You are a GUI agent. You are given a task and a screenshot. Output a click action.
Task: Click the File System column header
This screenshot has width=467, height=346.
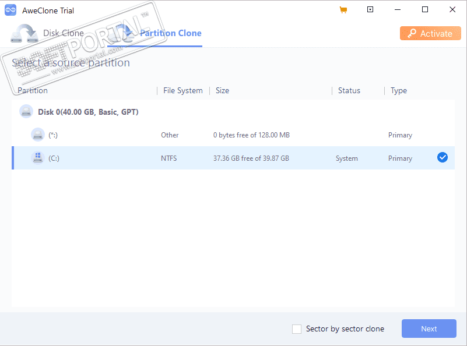click(183, 90)
